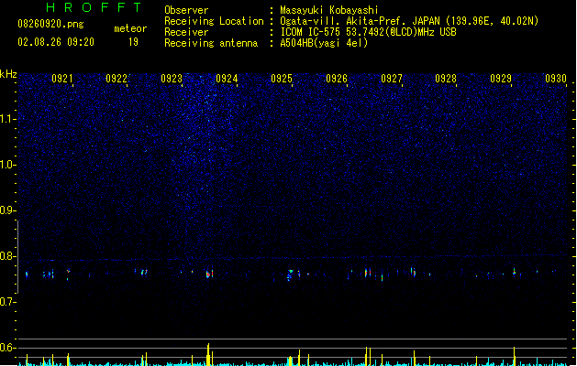Click the 1.1 kHz axis label

[8, 119]
